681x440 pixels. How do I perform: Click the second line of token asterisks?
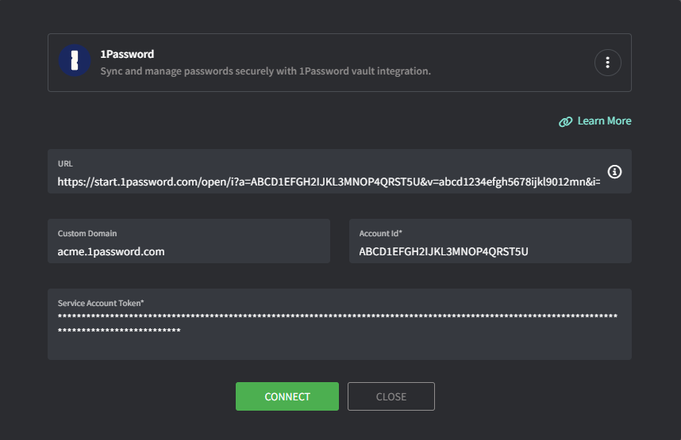pos(119,331)
